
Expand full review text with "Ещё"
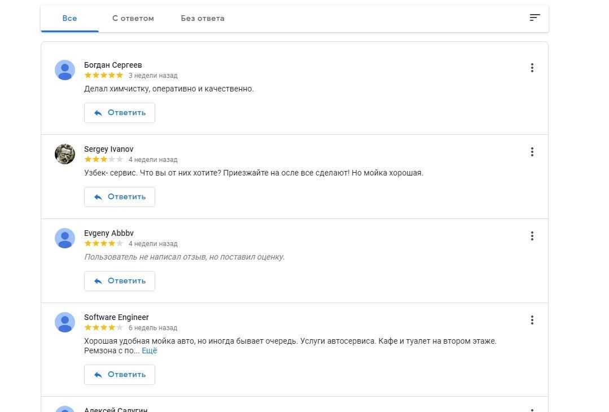(x=150, y=351)
